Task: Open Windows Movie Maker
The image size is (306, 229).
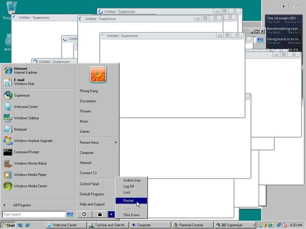Action: coord(39,163)
